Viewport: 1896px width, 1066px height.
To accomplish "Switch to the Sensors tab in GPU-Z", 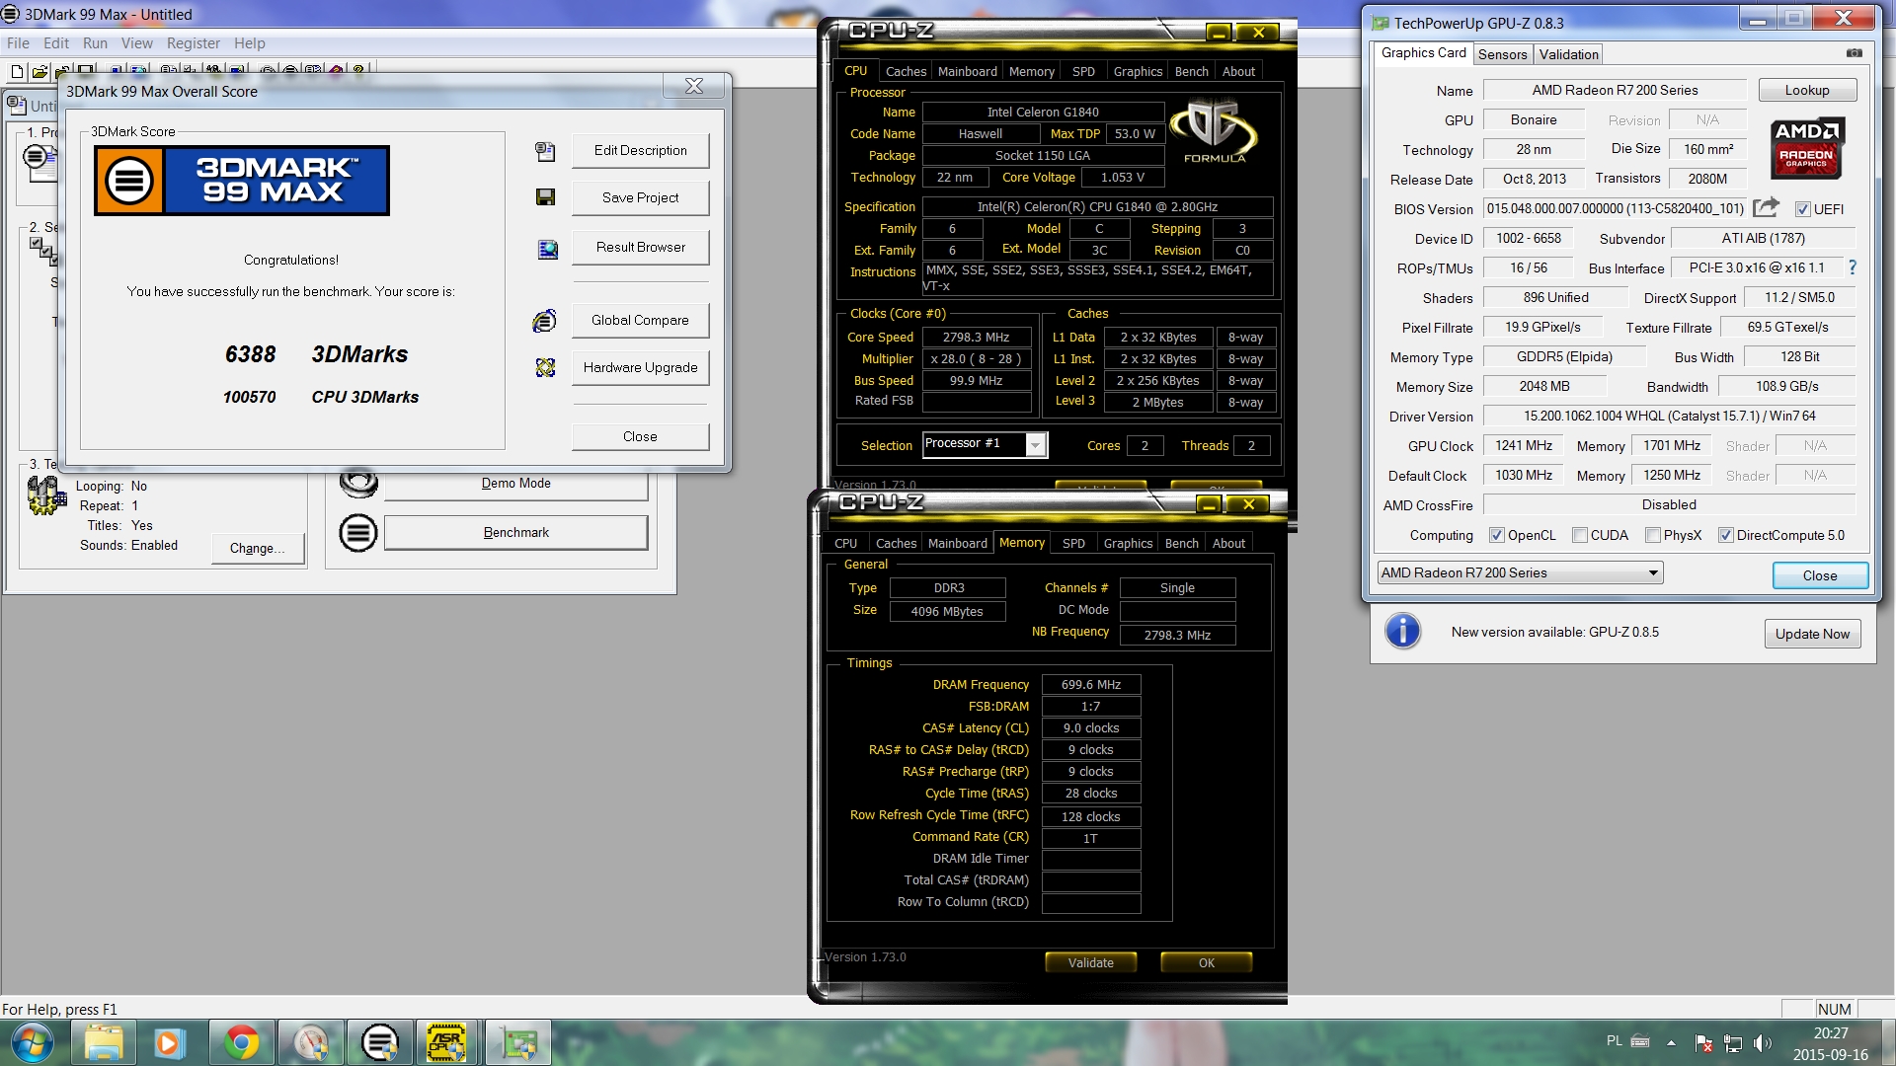I will (x=1502, y=54).
